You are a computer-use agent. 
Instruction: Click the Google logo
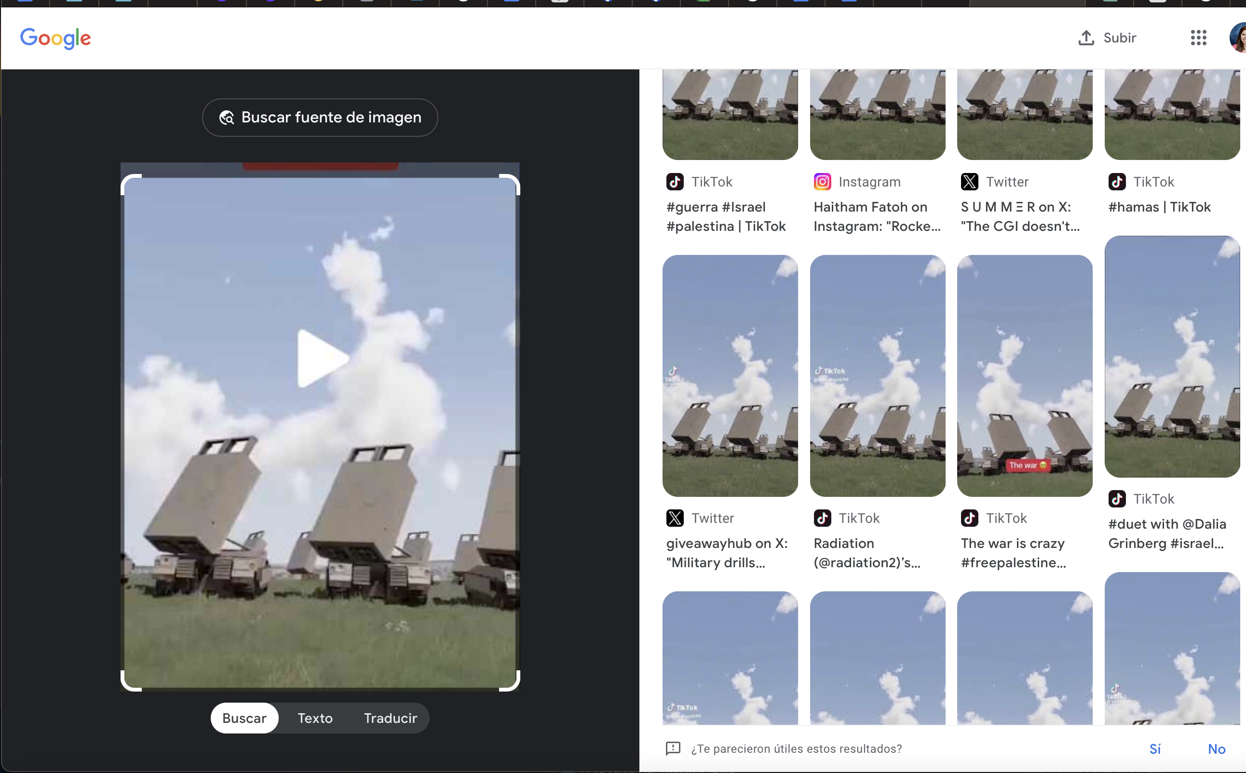coord(55,39)
